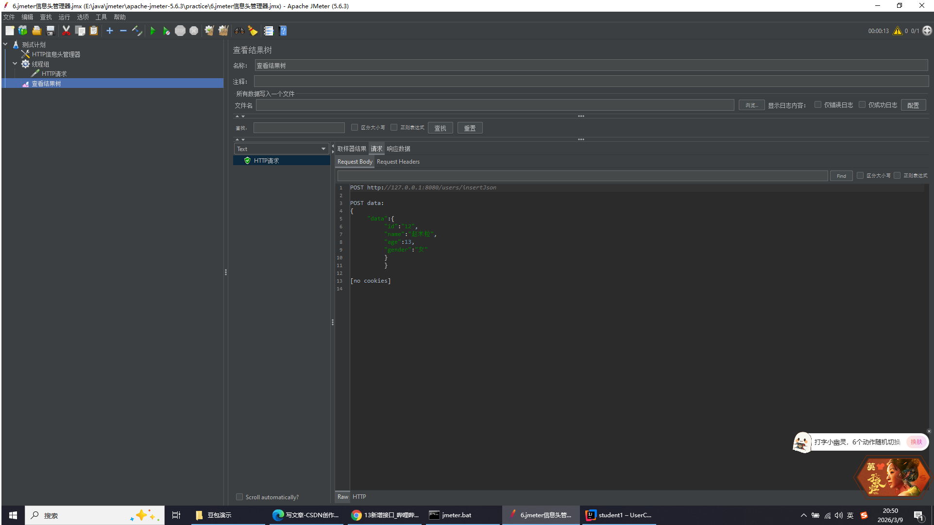Click the Save floppy disk icon
The image size is (934, 525).
point(51,31)
